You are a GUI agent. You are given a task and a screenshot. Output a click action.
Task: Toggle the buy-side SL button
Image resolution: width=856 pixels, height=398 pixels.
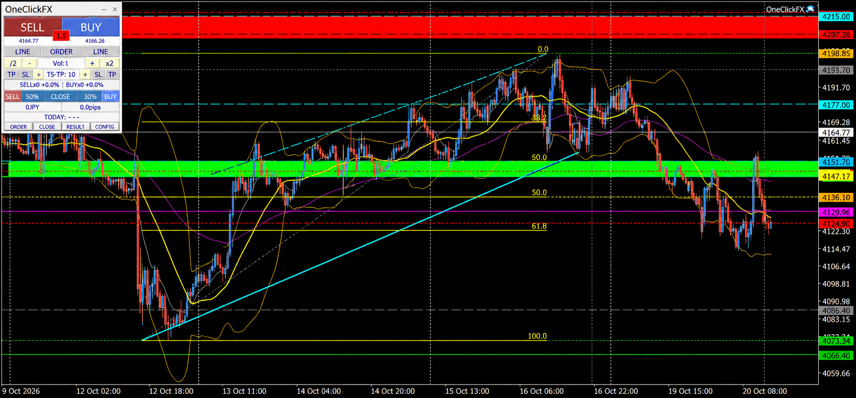[x=98, y=74]
